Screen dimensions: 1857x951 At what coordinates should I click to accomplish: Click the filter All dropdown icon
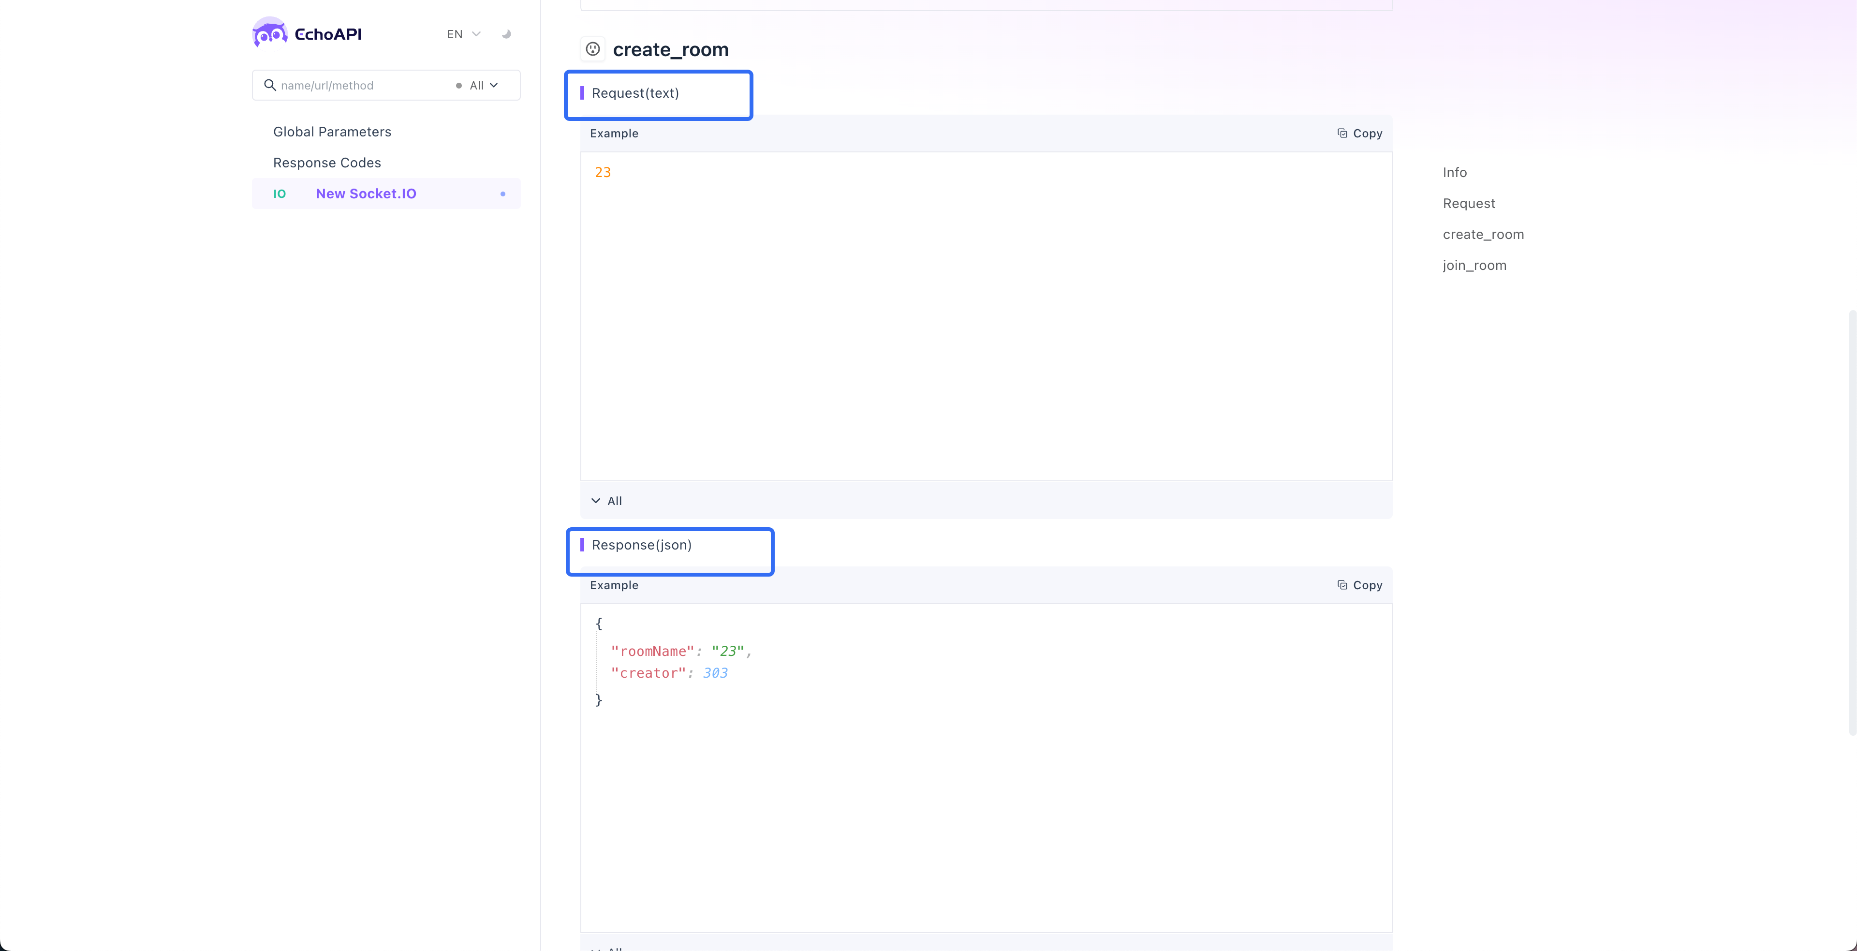[495, 85]
